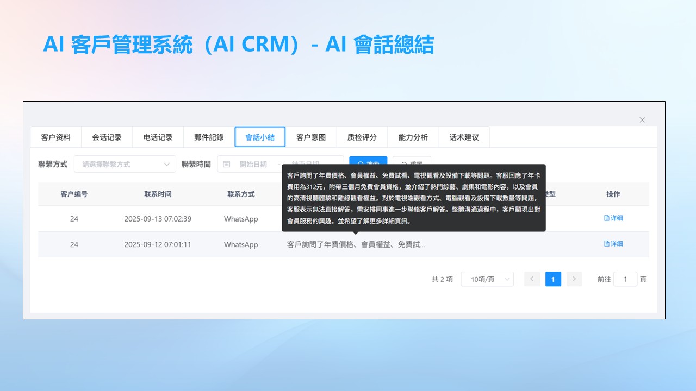The width and height of the screenshot is (696, 391).
Task: Open 详细 for the 2025-09-13 record
Action: tap(613, 218)
